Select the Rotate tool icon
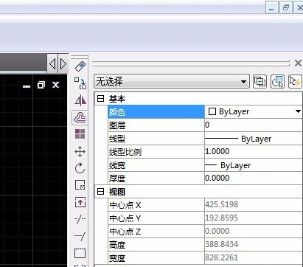The height and width of the screenshot is (267, 303). (x=80, y=168)
